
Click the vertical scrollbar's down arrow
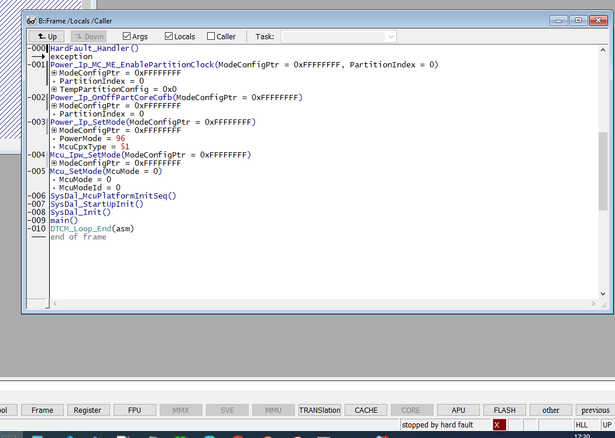point(603,293)
